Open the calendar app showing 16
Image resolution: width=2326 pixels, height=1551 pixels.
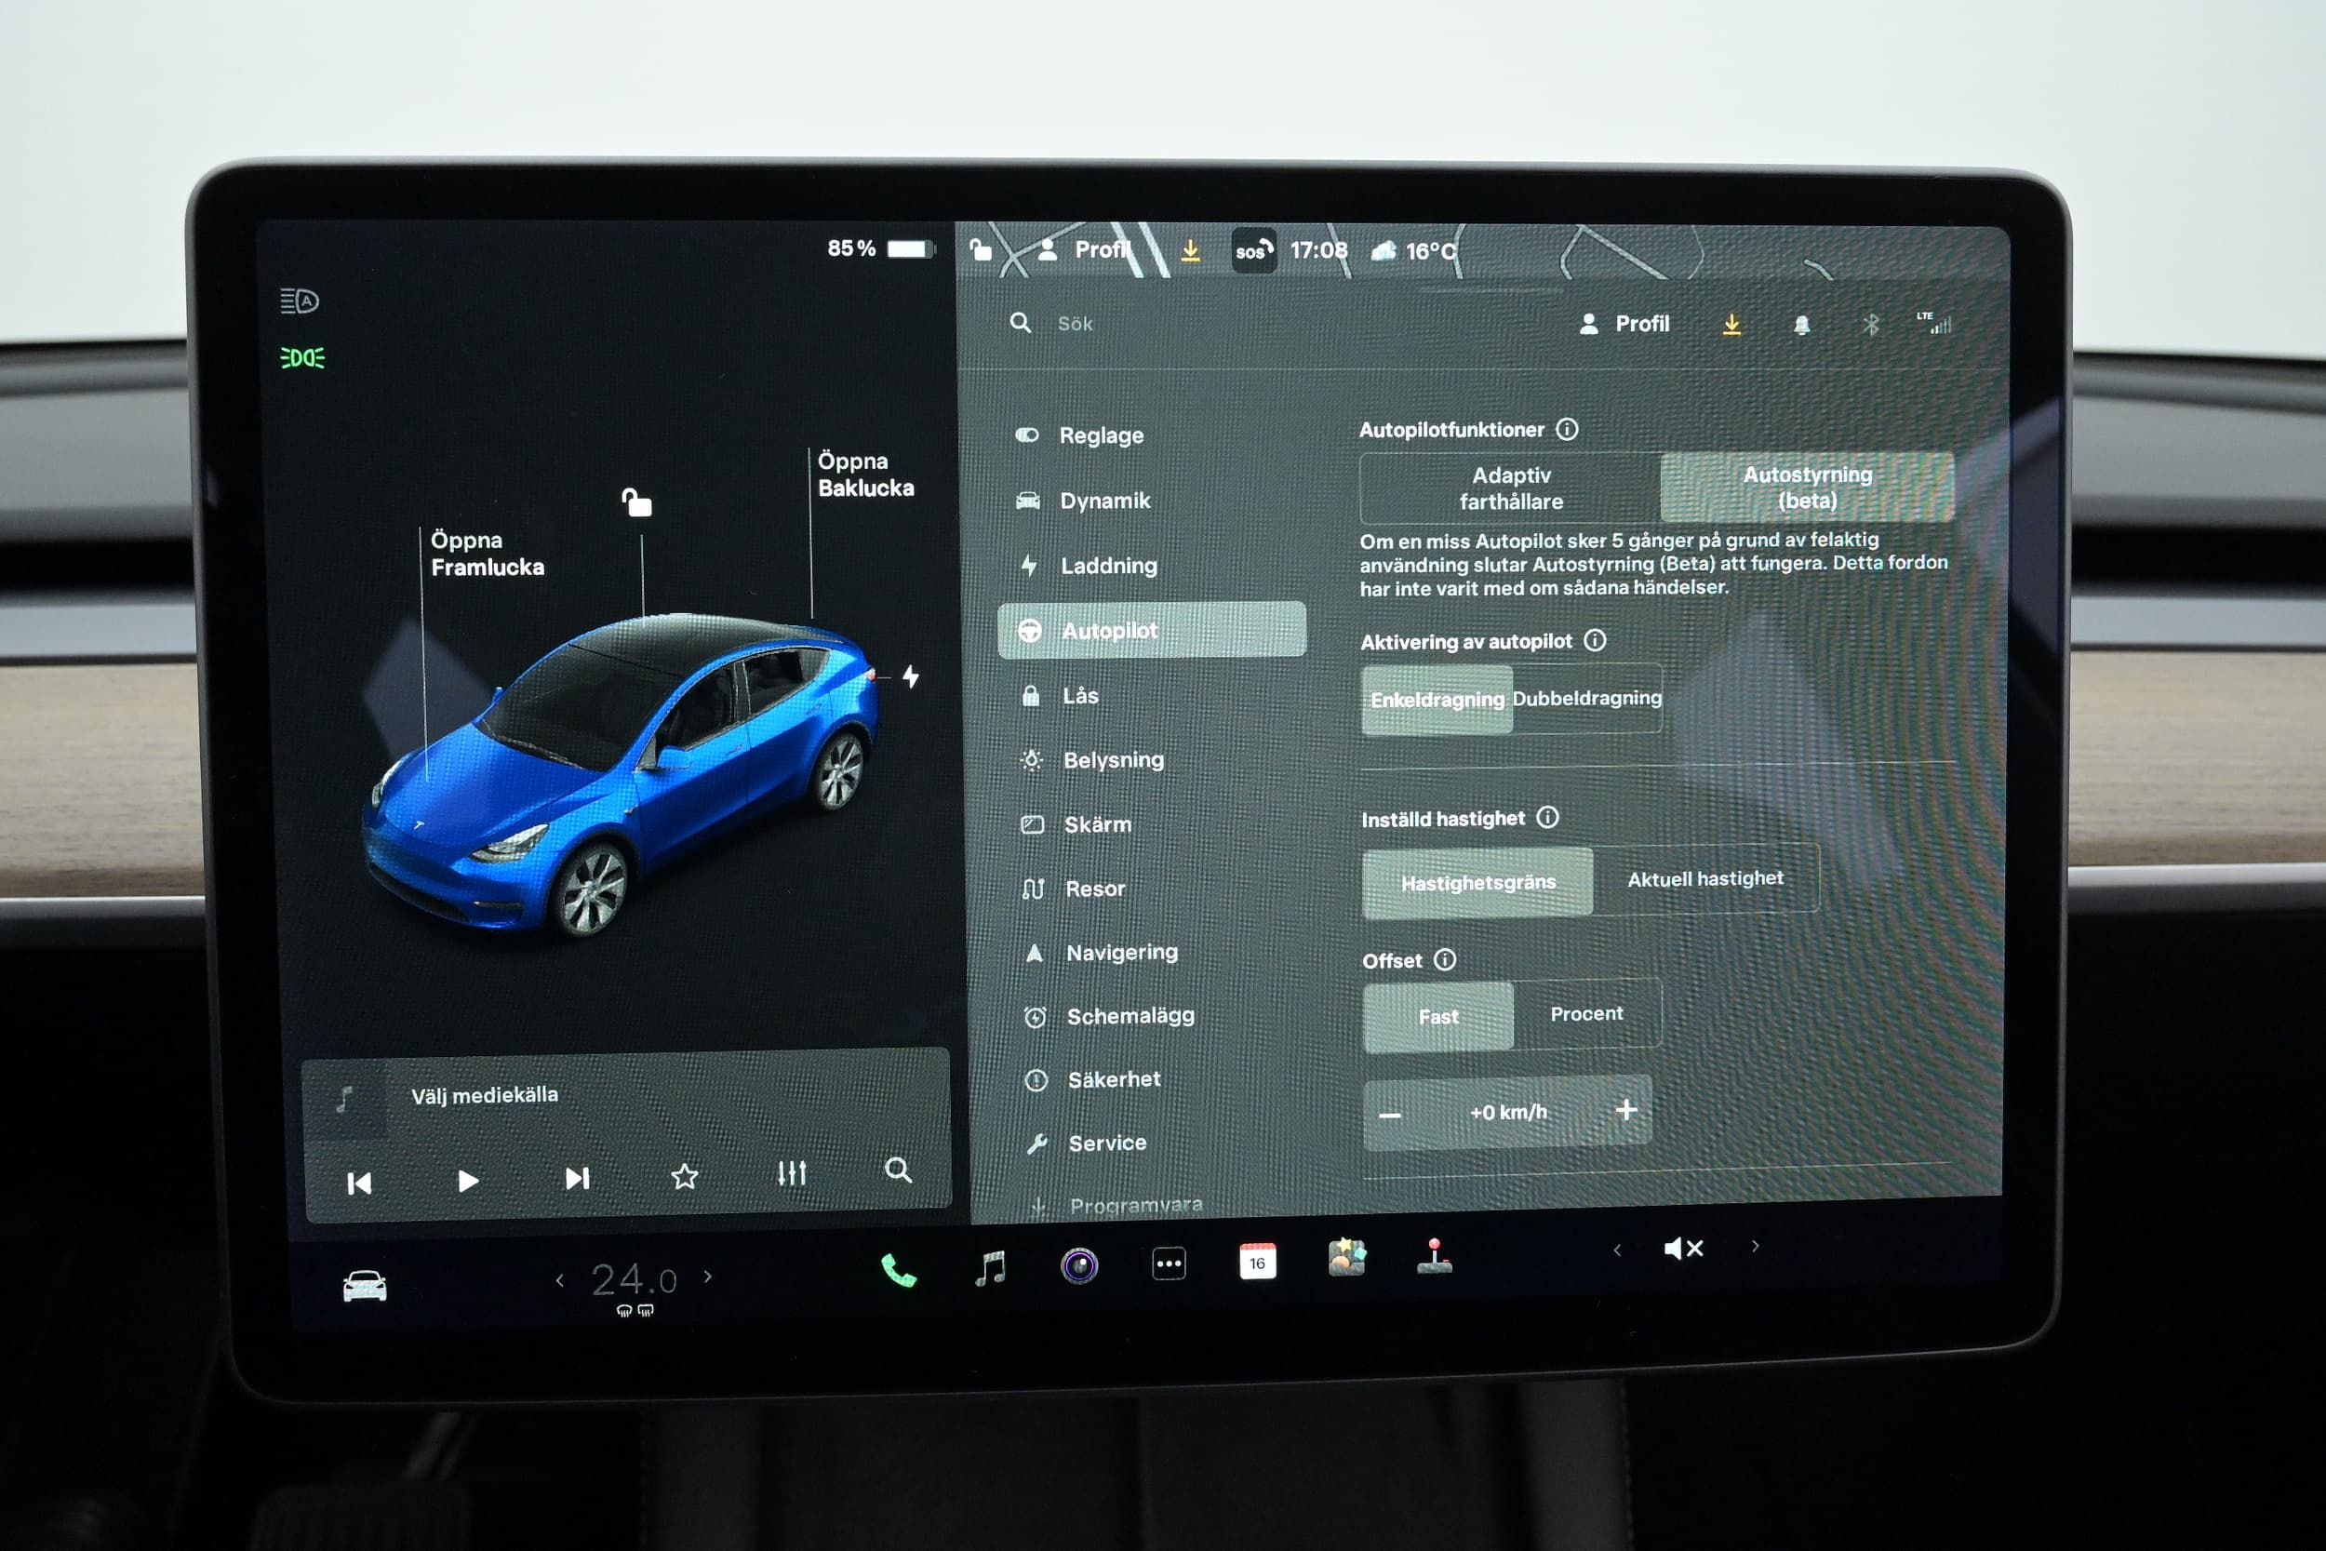click(1257, 1262)
